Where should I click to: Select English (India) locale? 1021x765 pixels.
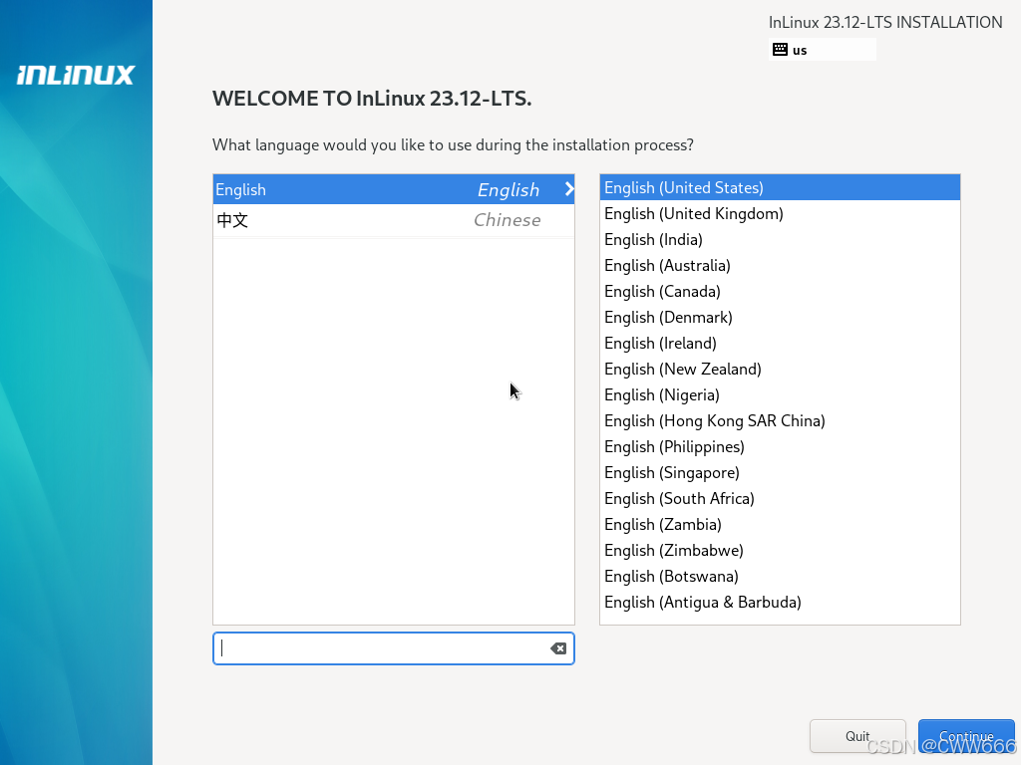point(653,239)
